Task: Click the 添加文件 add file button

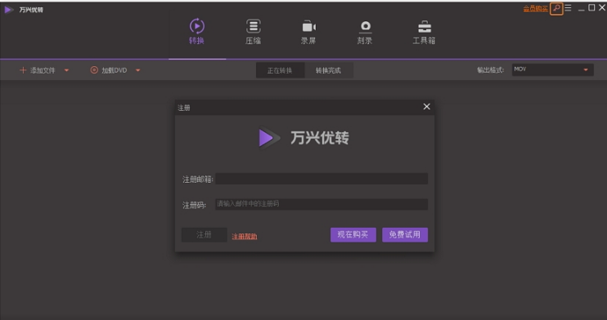Action: pos(38,70)
